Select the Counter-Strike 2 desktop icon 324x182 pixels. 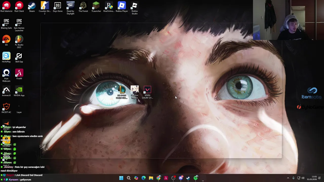[x=45, y=8]
